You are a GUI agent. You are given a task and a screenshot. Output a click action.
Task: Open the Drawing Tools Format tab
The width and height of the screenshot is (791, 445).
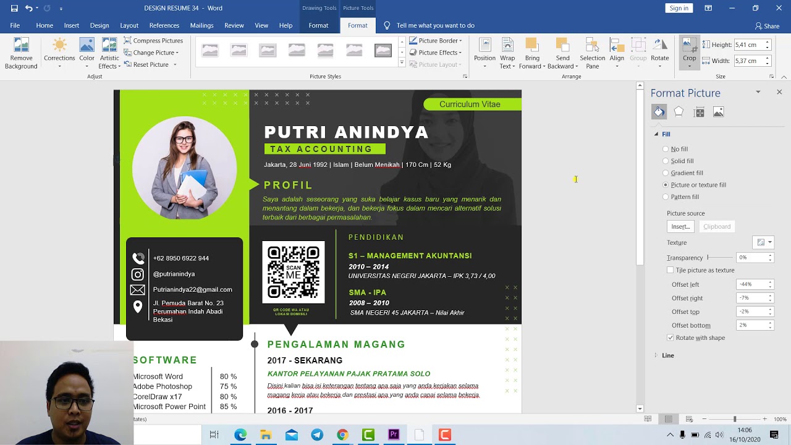[x=318, y=25]
